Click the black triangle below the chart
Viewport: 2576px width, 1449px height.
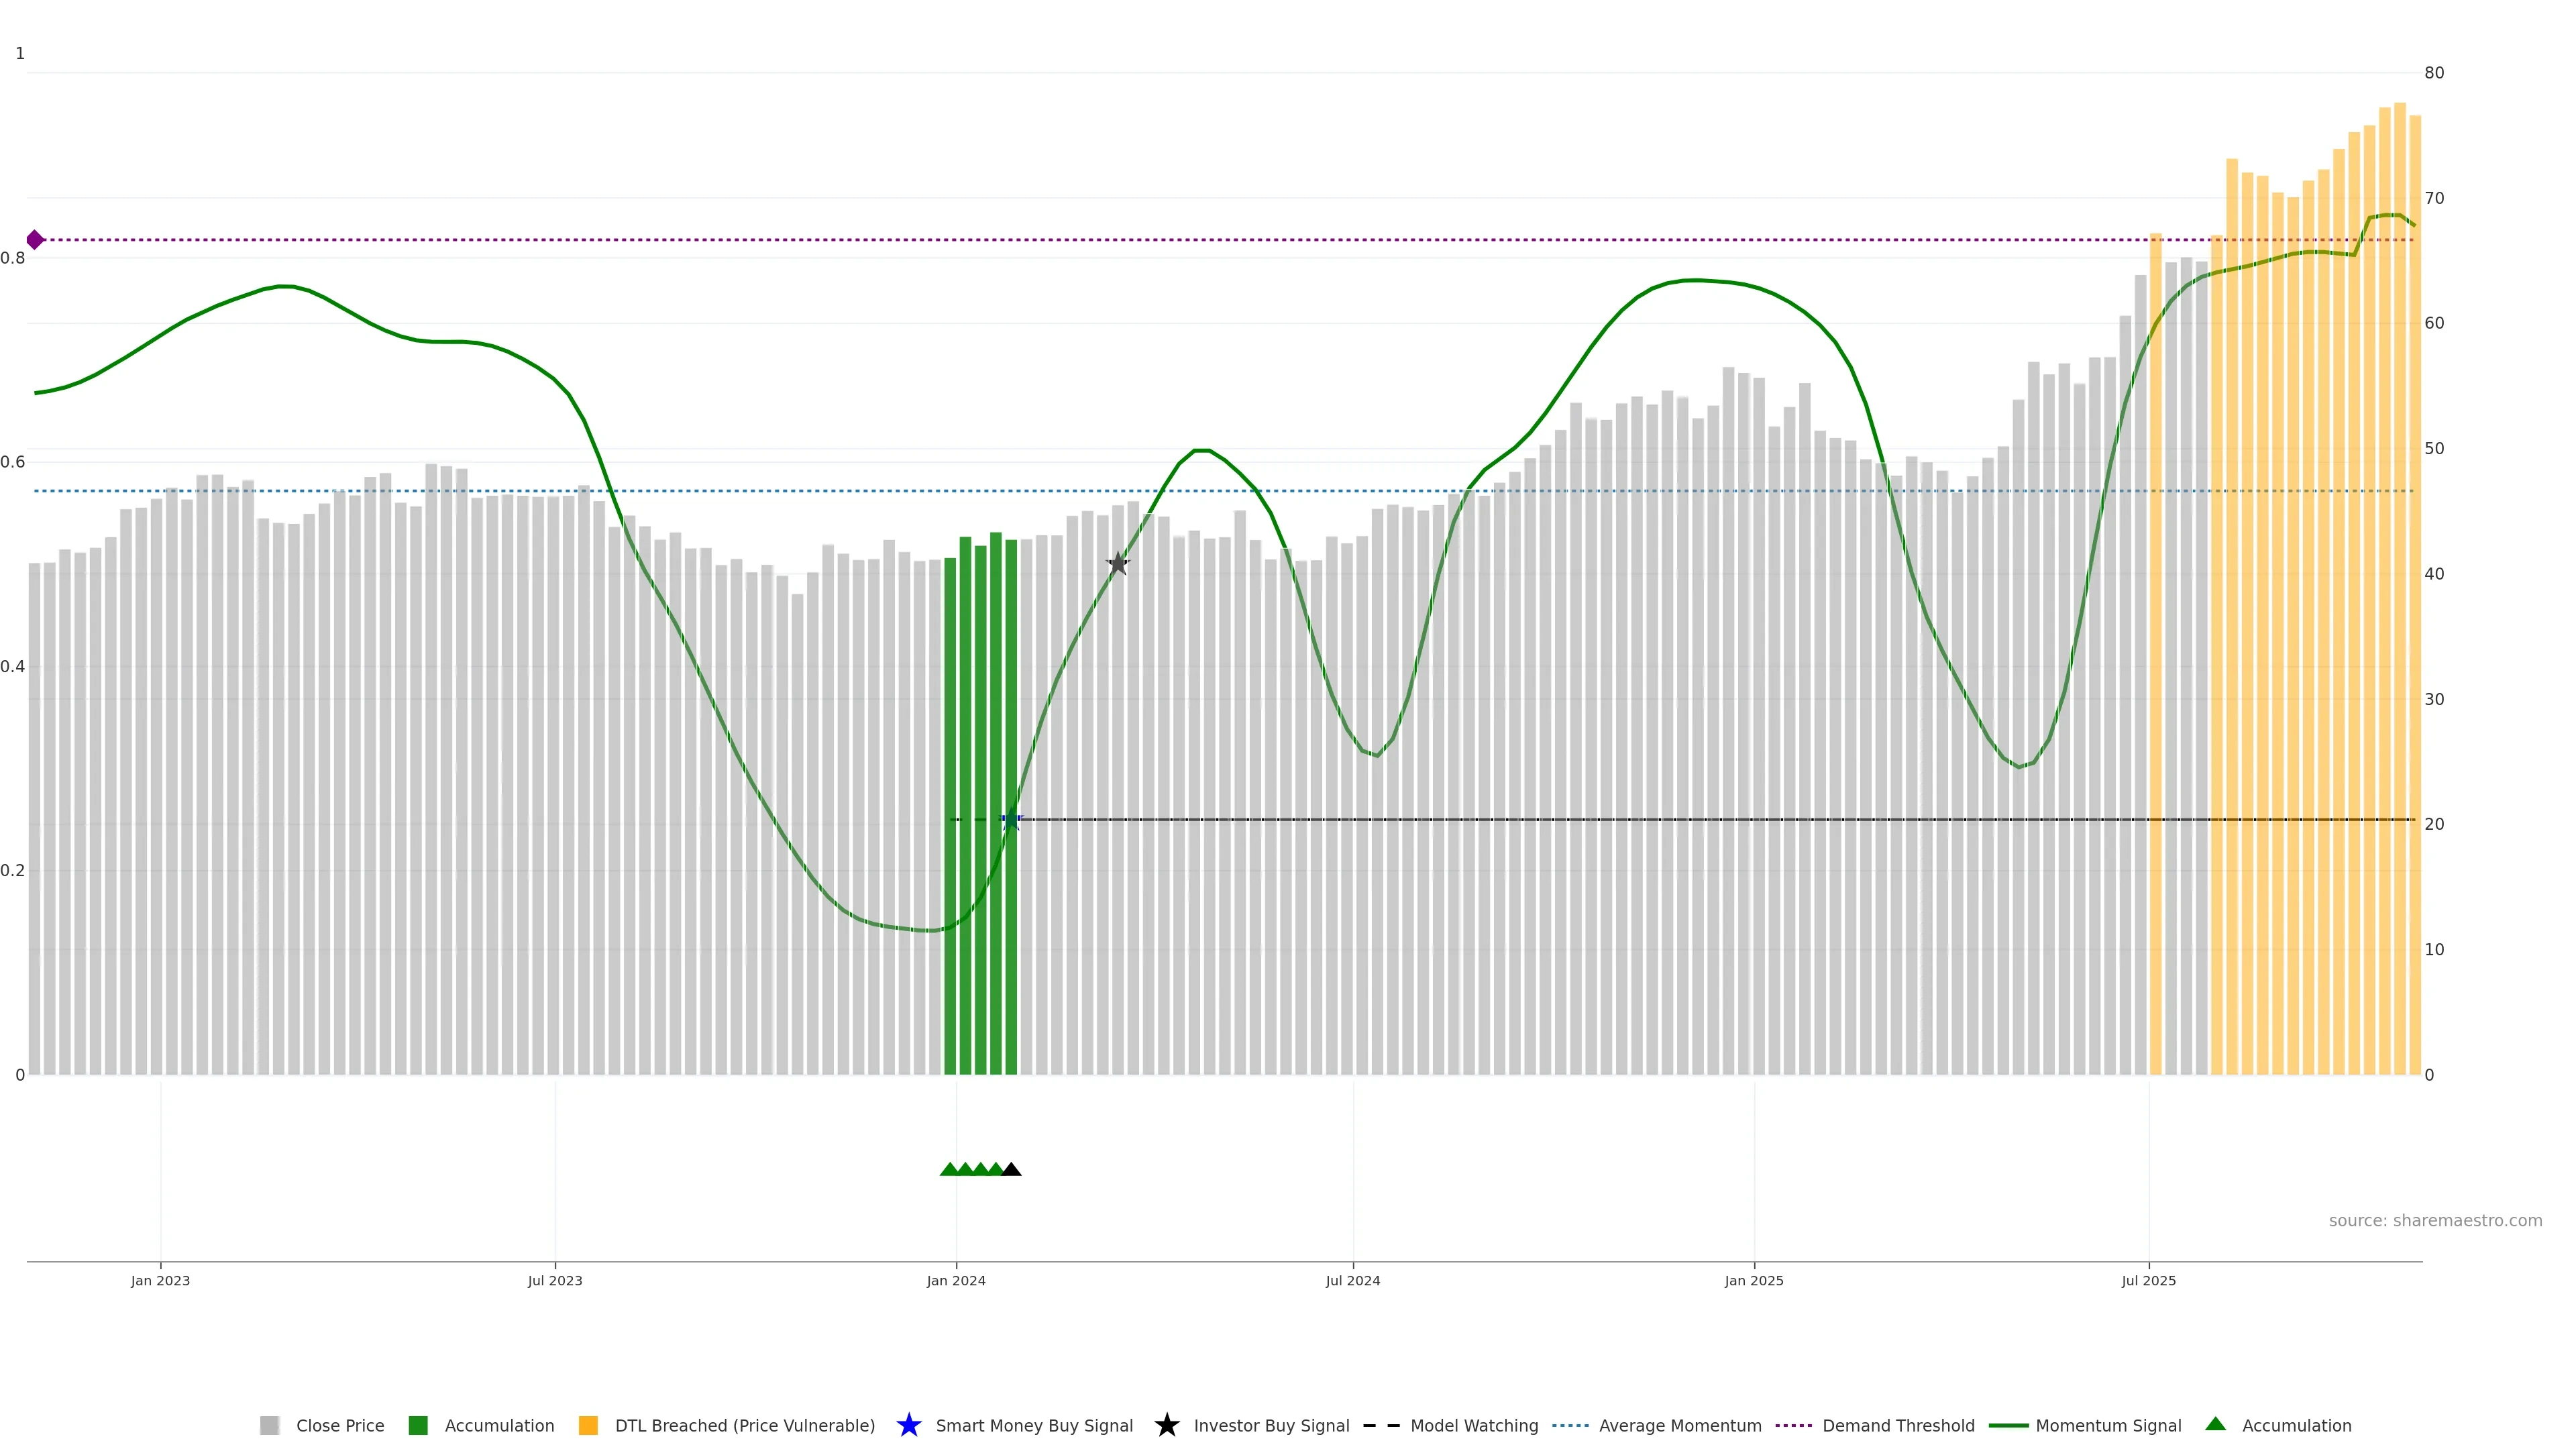1011,1169
